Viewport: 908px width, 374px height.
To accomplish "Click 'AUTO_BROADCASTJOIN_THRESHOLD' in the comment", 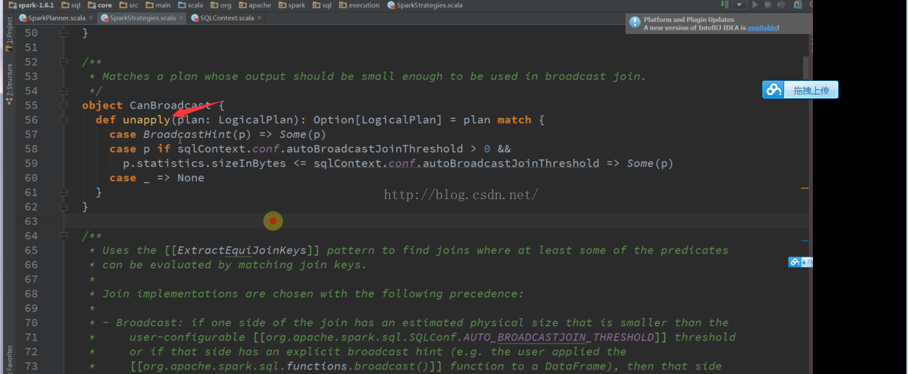I will (x=558, y=337).
